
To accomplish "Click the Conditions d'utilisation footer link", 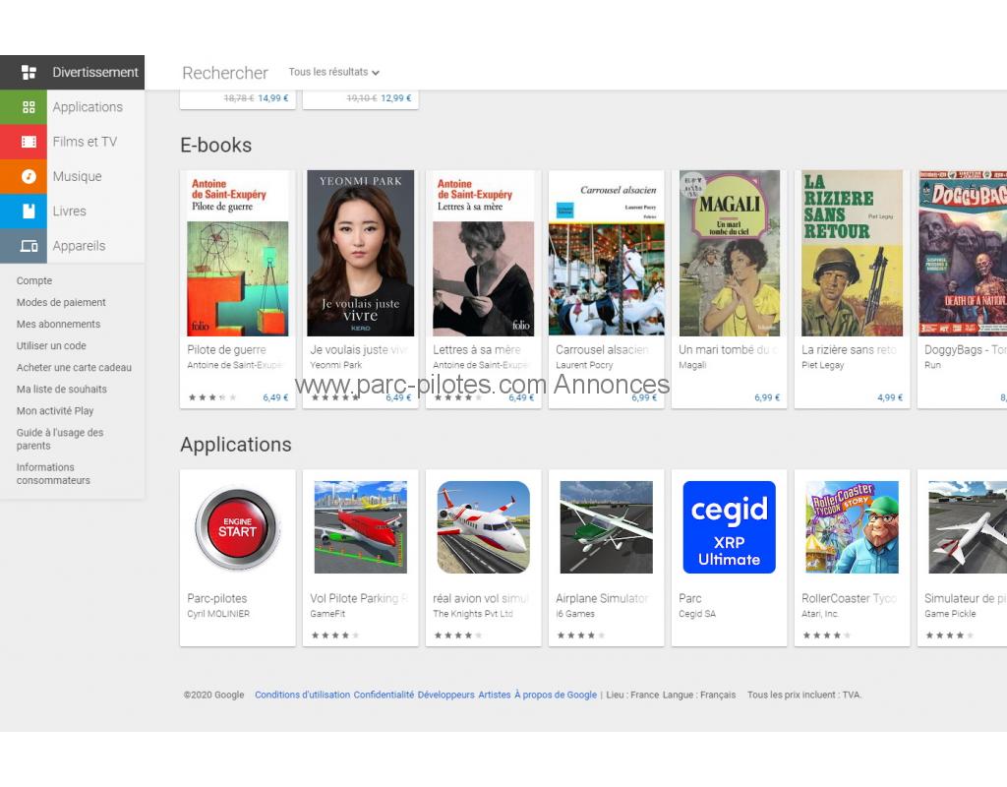I will click(302, 695).
